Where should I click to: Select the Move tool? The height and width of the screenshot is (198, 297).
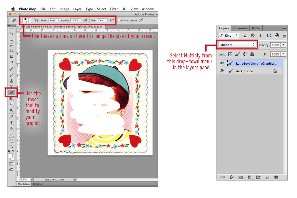pyautogui.click(x=11, y=33)
